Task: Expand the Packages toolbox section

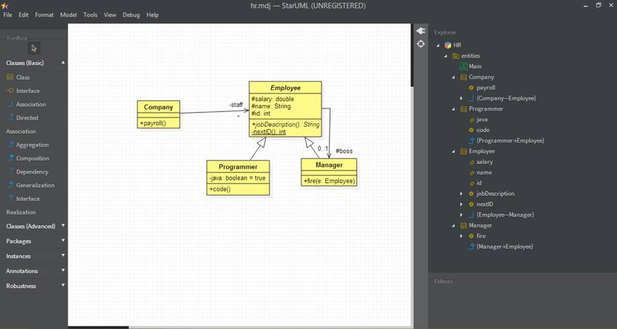Action: tap(63, 241)
